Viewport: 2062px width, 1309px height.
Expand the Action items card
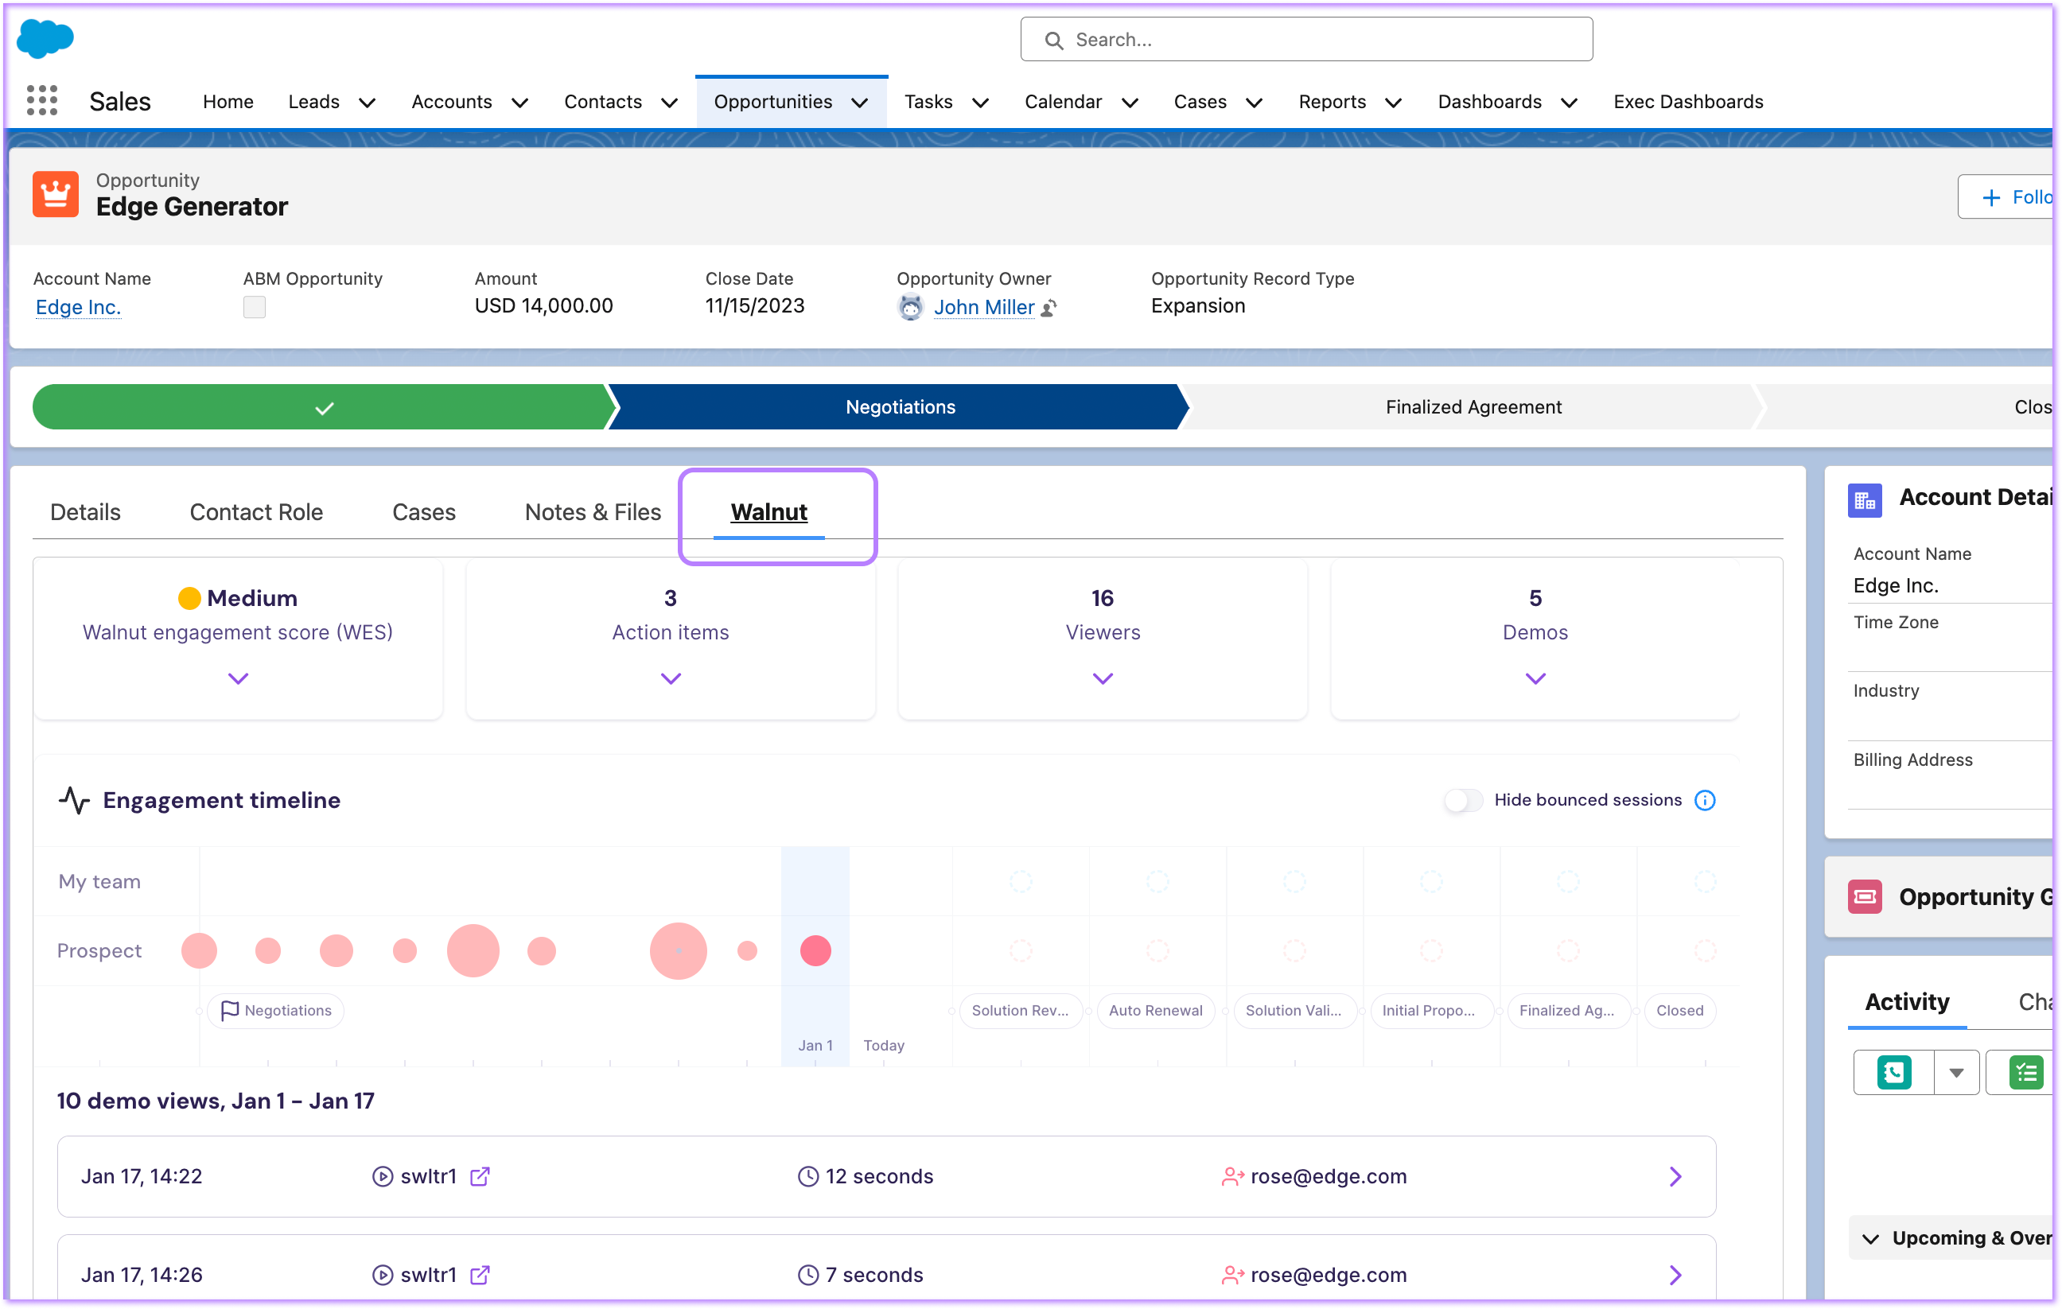click(x=671, y=679)
